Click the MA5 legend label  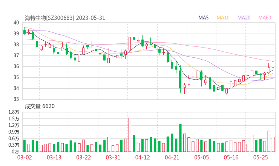point(203,18)
